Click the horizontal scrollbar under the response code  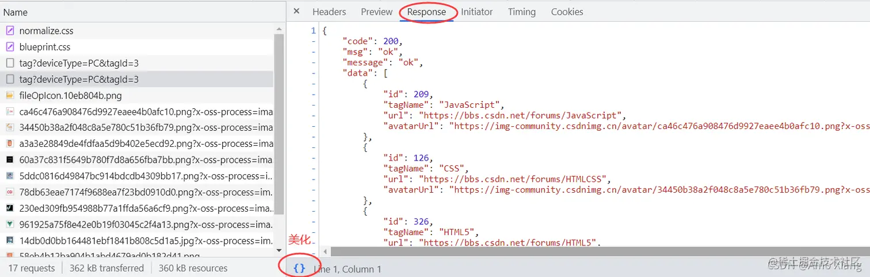click(x=600, y=252)
